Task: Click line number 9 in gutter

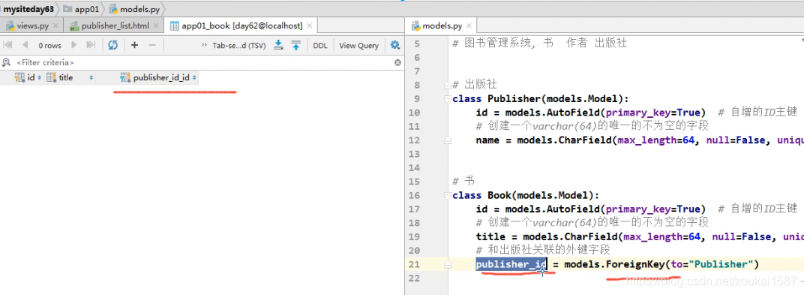Action: [417, 98]
